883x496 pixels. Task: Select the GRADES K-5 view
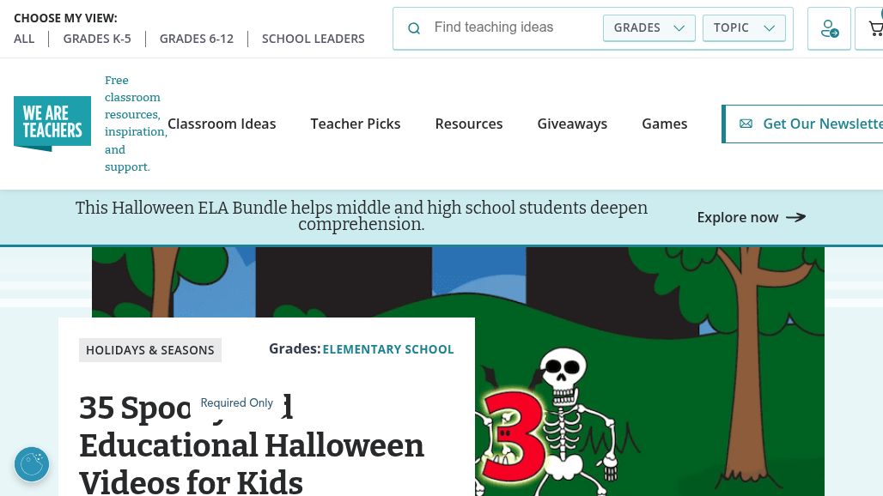click(x=97, y=39)
